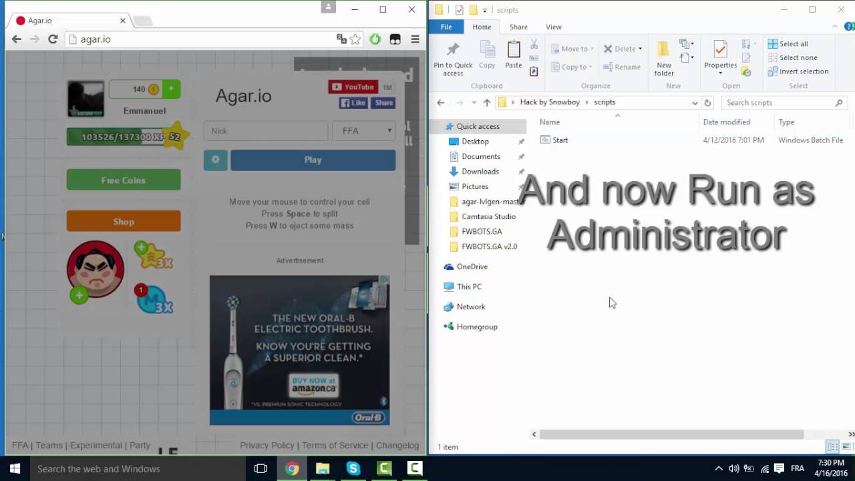Click inside the Nick input field
Screen dimensions: 855x481
click(x=266, y=131)
